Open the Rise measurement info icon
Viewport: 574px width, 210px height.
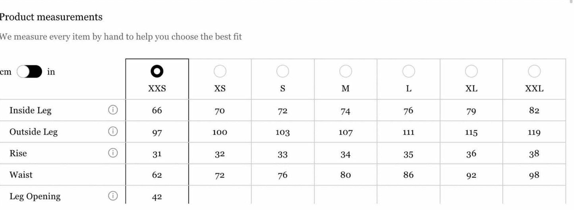coord(113,153)
